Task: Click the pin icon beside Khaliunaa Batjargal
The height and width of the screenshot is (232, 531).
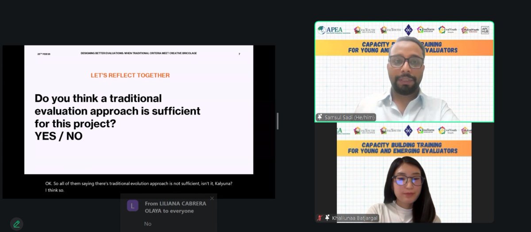Action: click(327, 218)
